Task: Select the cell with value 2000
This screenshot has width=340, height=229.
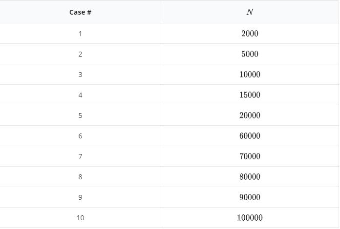Action: click(250, 34)
